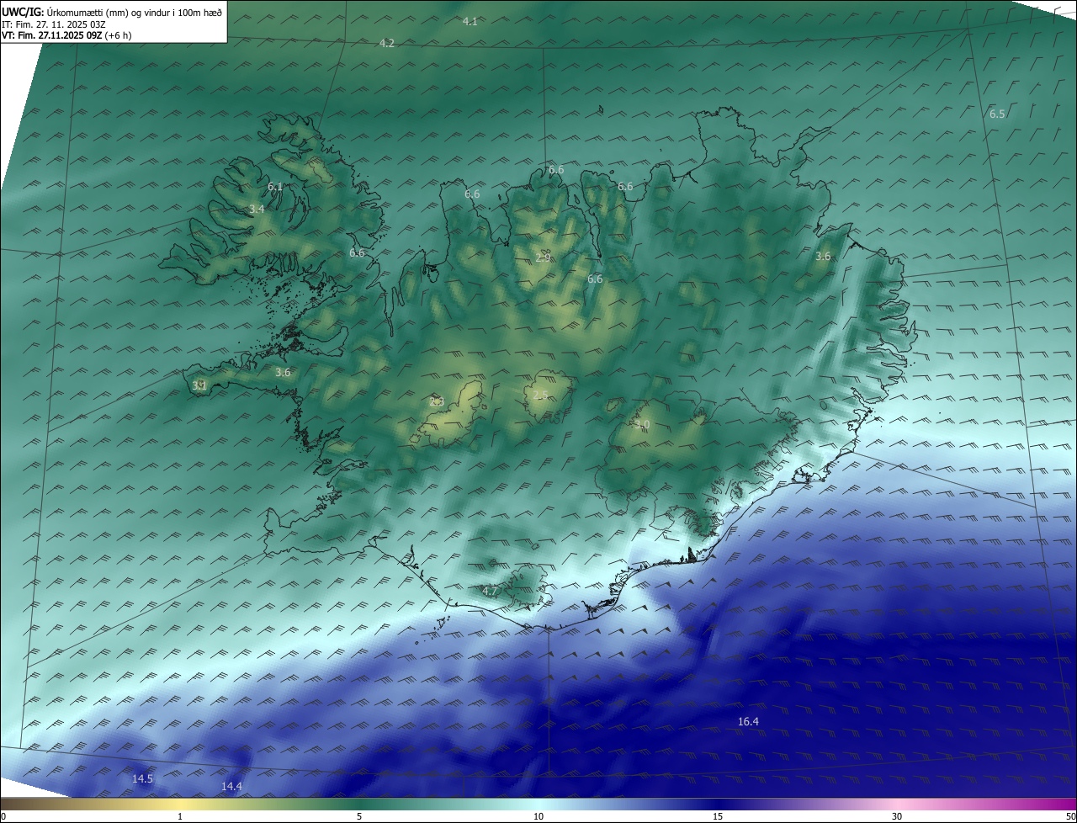Click the UWC/IG map title text
Viewport: 1077px width, 823px height.
(x=112, y=12)
